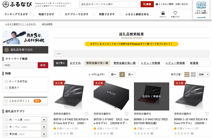
Task: Open title B0900-1-3 VAIO SX12 (RED EDITION
Action: [151, 121]
